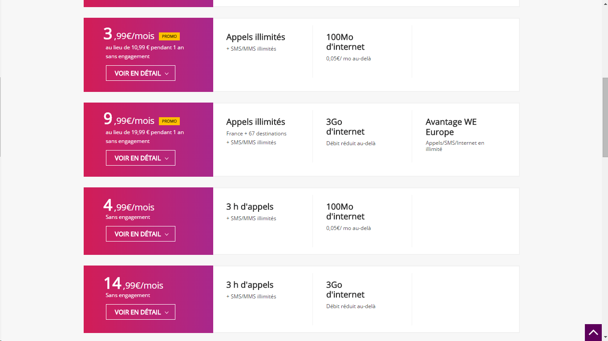Select the 14,99€/mois price heading

point(134,284)
